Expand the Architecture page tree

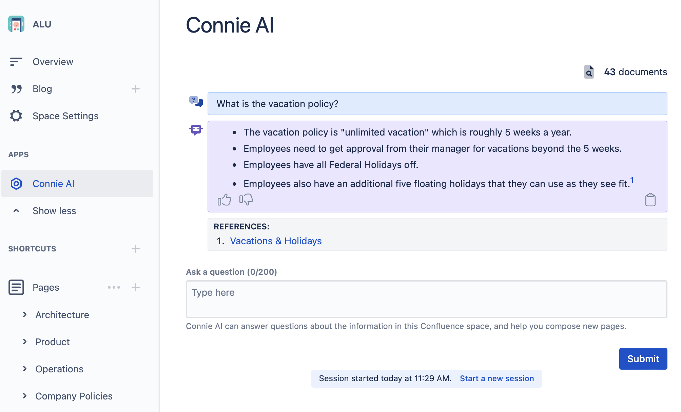(25, 315)
